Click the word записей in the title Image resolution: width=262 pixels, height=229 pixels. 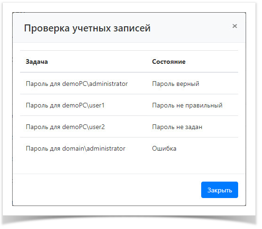coord(132,28)
